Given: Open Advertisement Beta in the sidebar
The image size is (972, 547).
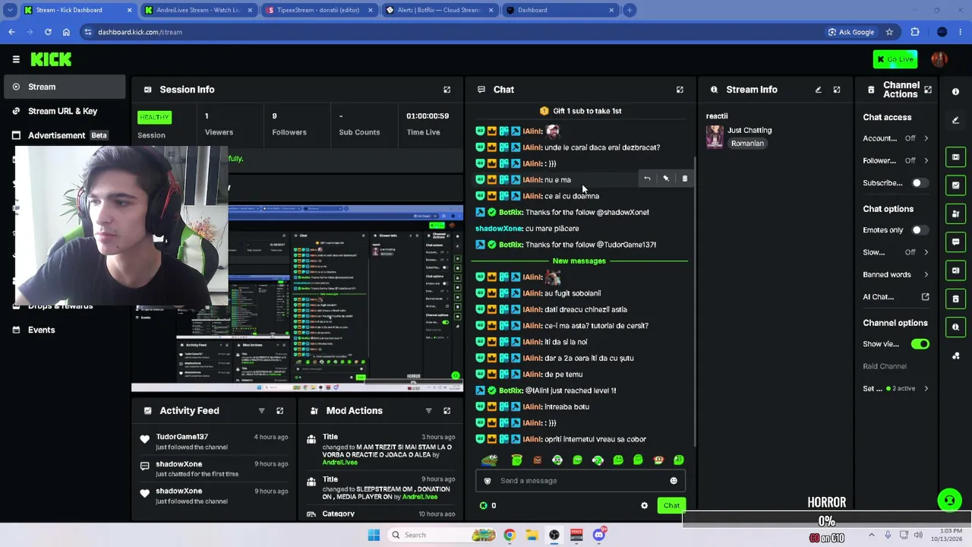Looking at the screenshot, I should point(64,135).
